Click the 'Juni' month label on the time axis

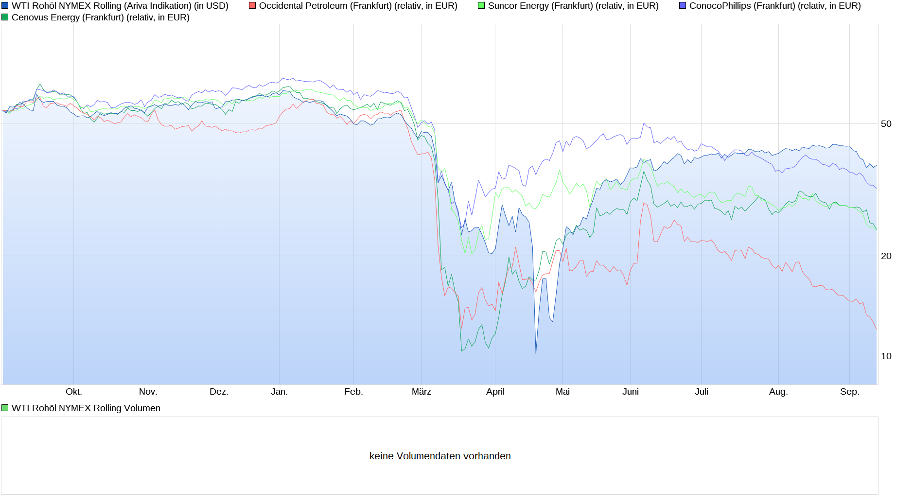tap(631, 392)
